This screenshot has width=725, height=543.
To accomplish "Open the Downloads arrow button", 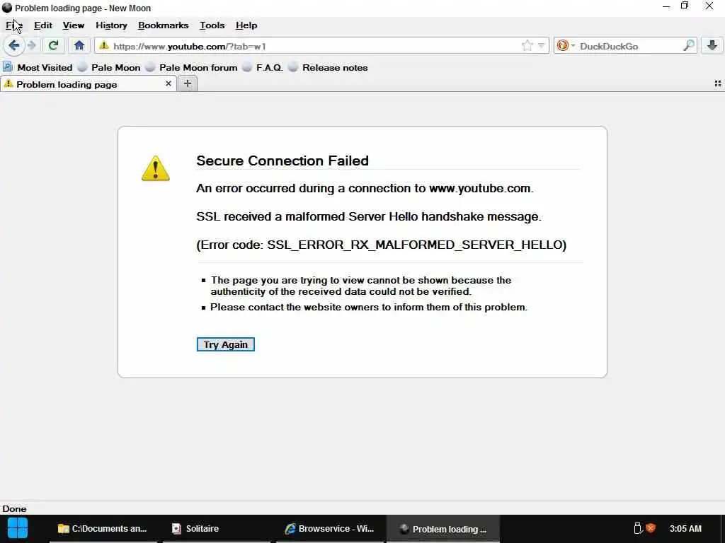I will [712, 45].
